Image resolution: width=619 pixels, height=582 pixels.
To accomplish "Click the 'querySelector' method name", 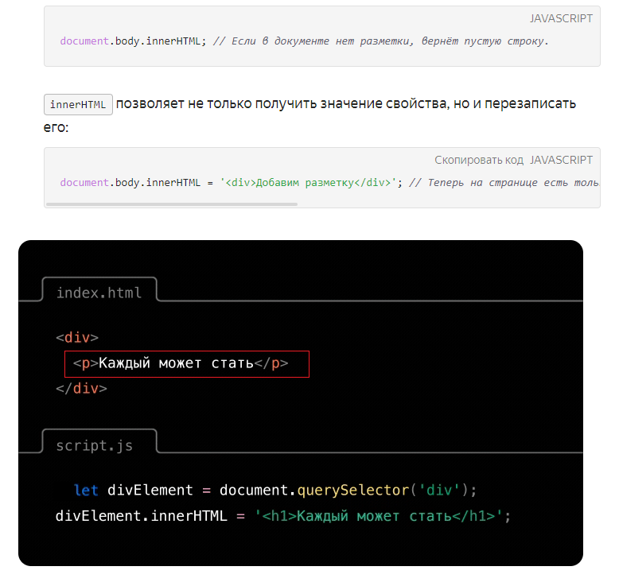I will point(353,490).
